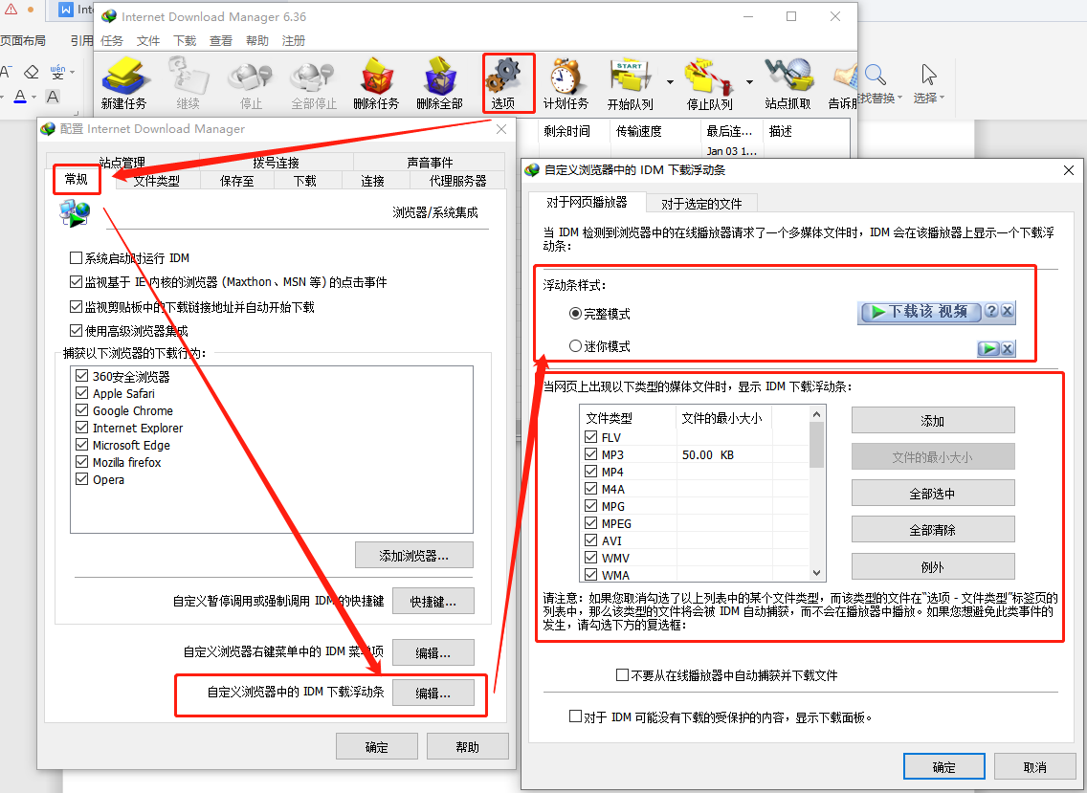The width and height of the screenshot is (1087, 793).
Task: Open 查找替换 dropdown arrow in Word
Action: click(x=899, y=98)
